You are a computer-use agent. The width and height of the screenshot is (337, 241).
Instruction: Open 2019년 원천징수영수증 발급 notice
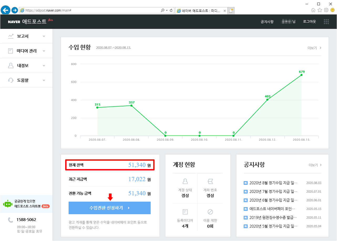pyautogui.click(x=273, y=218)
